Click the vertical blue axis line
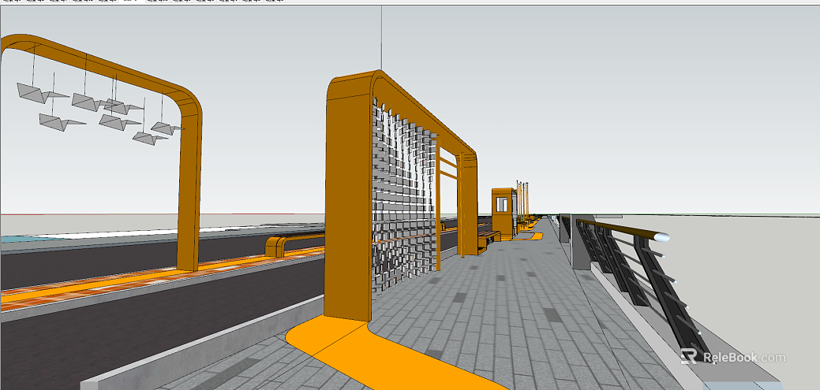 click(381, 38)
